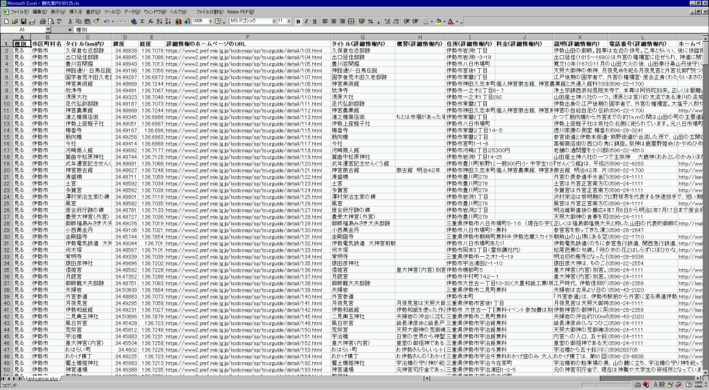Apply yellow fill color bucket
Viewport: 709px width, 390px height.
click(438, 21)
